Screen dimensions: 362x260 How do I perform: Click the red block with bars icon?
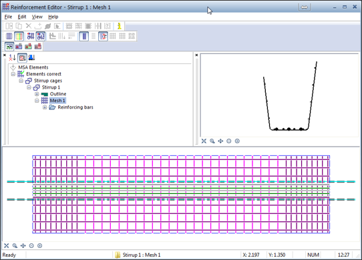click(38, 47)
